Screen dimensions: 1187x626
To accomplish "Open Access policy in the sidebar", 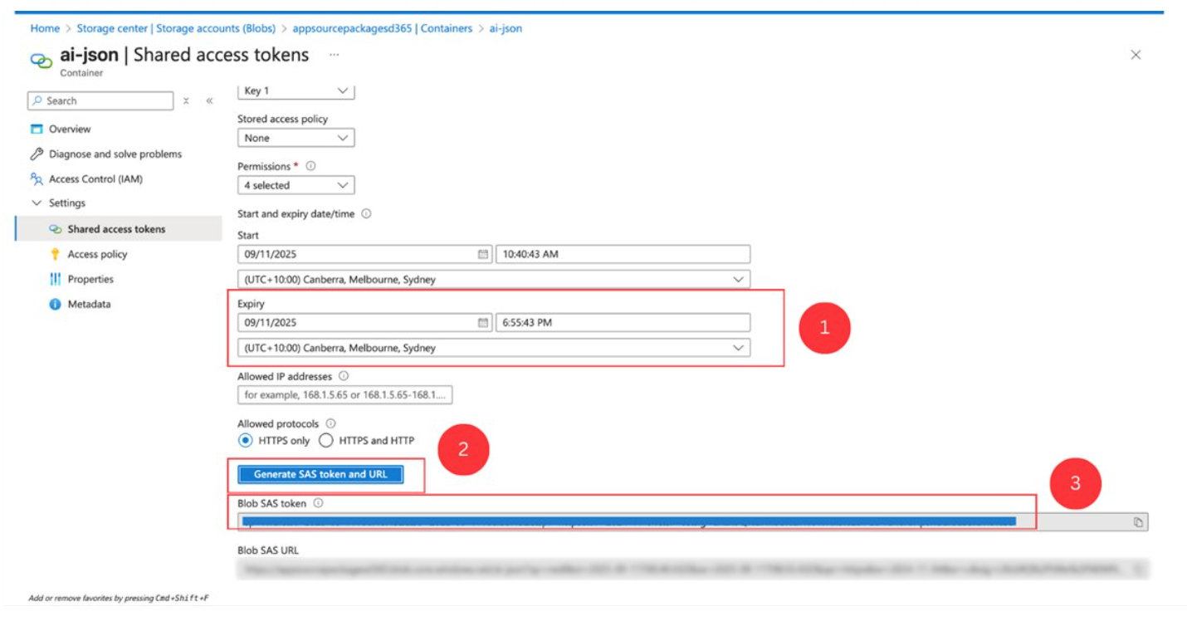I will (x=97, y=254).
